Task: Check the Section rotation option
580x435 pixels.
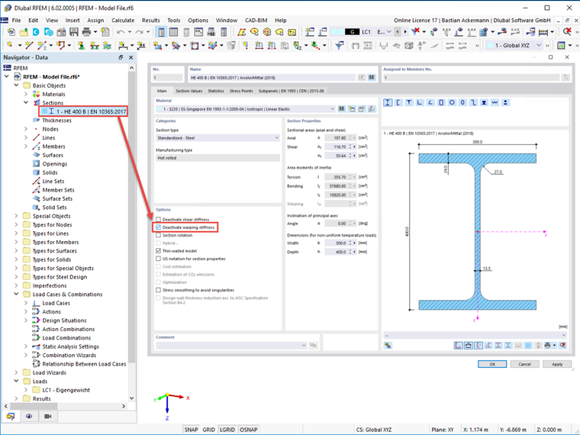Action: click(x=158, y=235)
